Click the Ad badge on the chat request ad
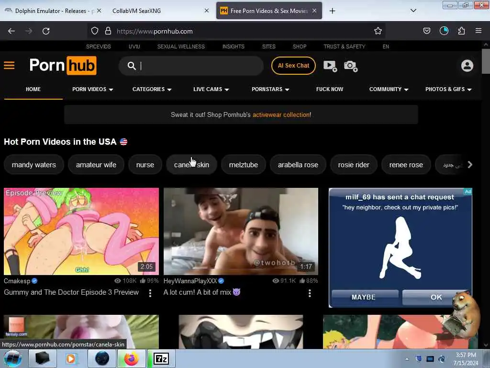The height and width of the screenshot is (368, 490). click(468, 192)
